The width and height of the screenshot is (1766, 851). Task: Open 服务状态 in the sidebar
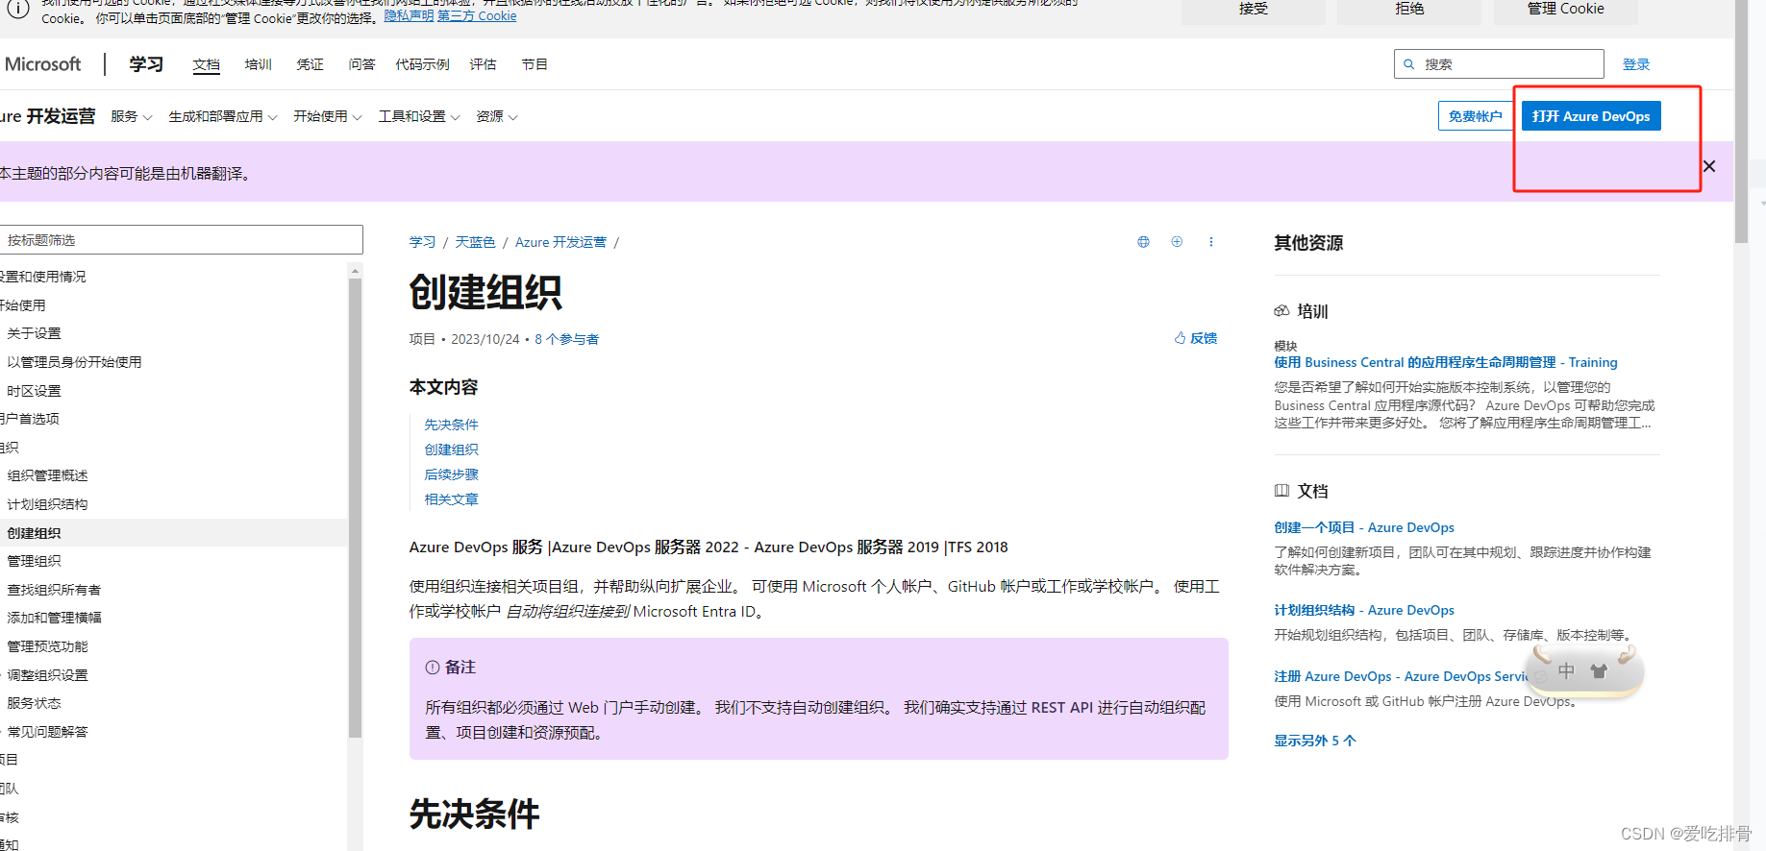(34, 703)
